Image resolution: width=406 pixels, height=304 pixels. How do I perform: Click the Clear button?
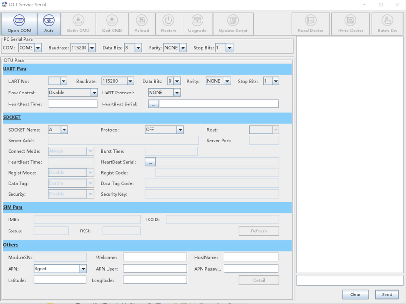pos(355,294)
